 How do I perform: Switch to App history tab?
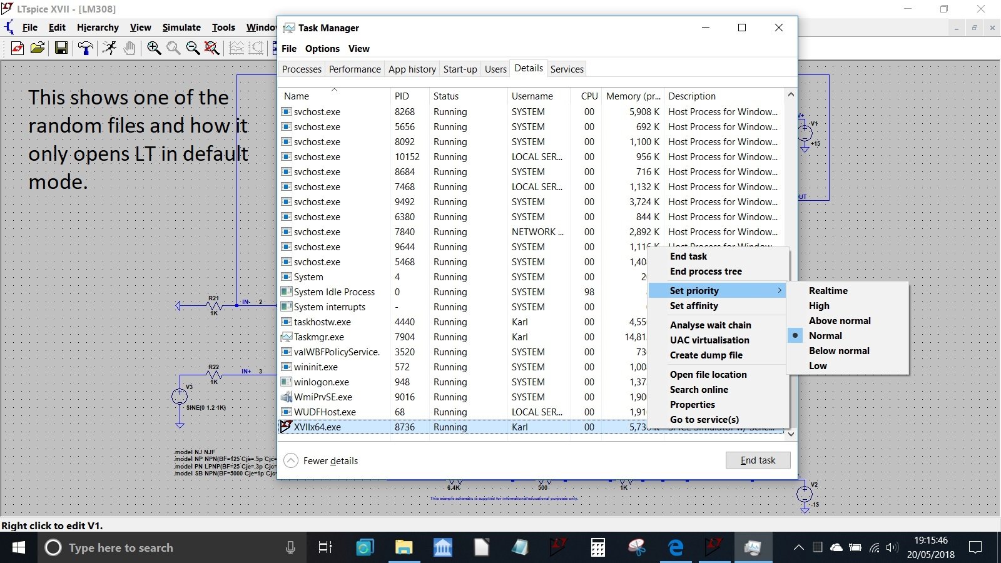pyautogui.click(x=412, y=69)
